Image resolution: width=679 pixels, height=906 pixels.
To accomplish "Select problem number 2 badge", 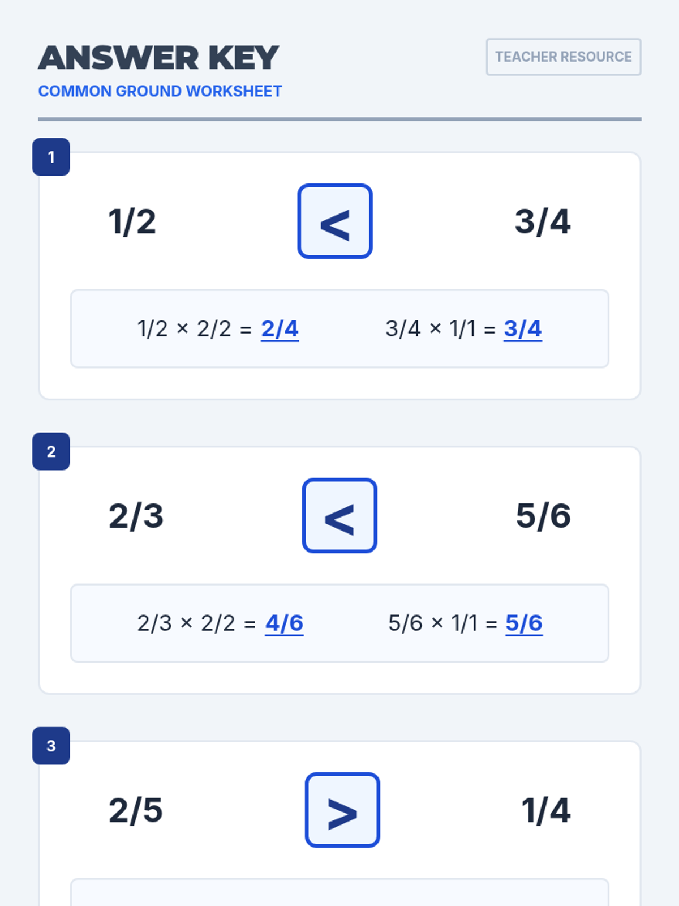I will coord(51,451).
